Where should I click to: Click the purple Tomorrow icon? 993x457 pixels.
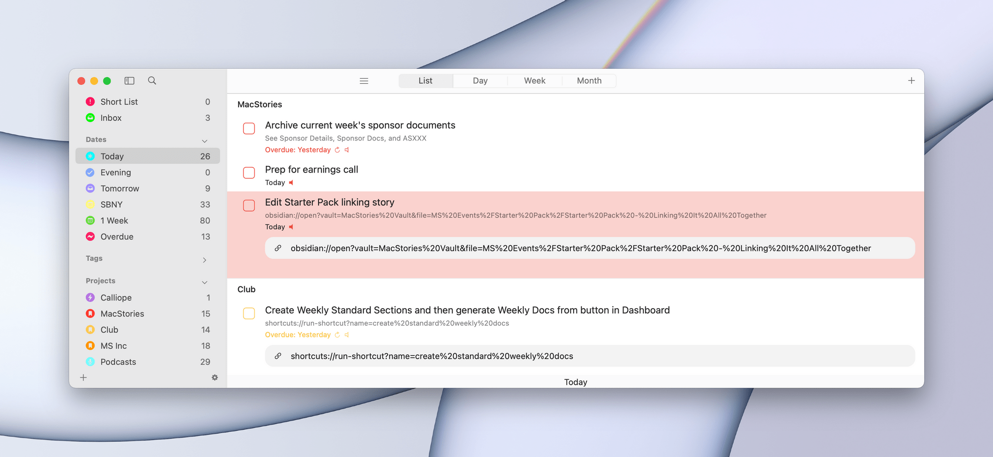pos(90,188)
